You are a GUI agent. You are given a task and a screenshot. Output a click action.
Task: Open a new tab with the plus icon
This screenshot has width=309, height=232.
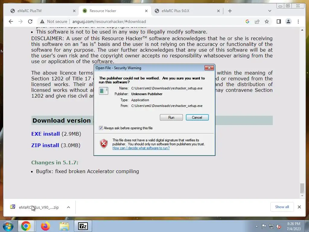[230, 11]
